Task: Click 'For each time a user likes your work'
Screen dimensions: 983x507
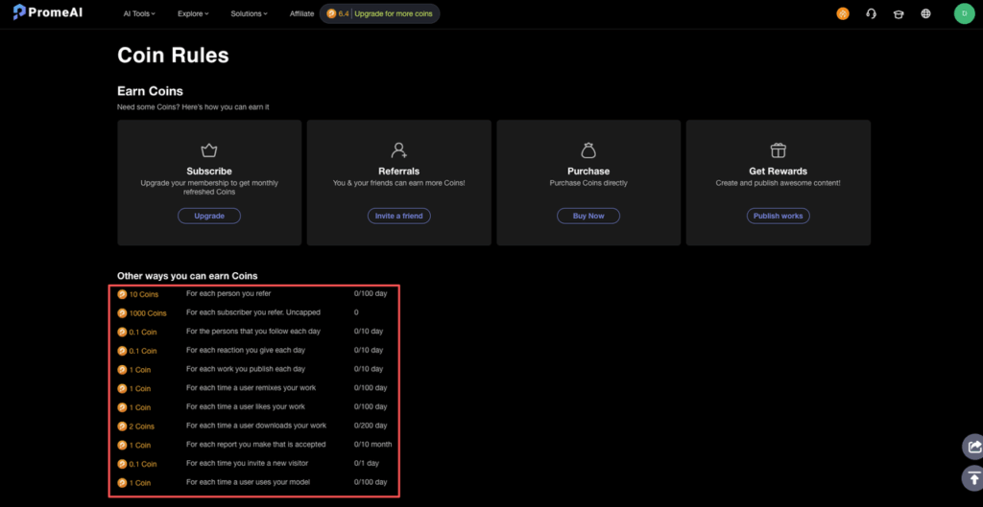Action: coord(246,406)
